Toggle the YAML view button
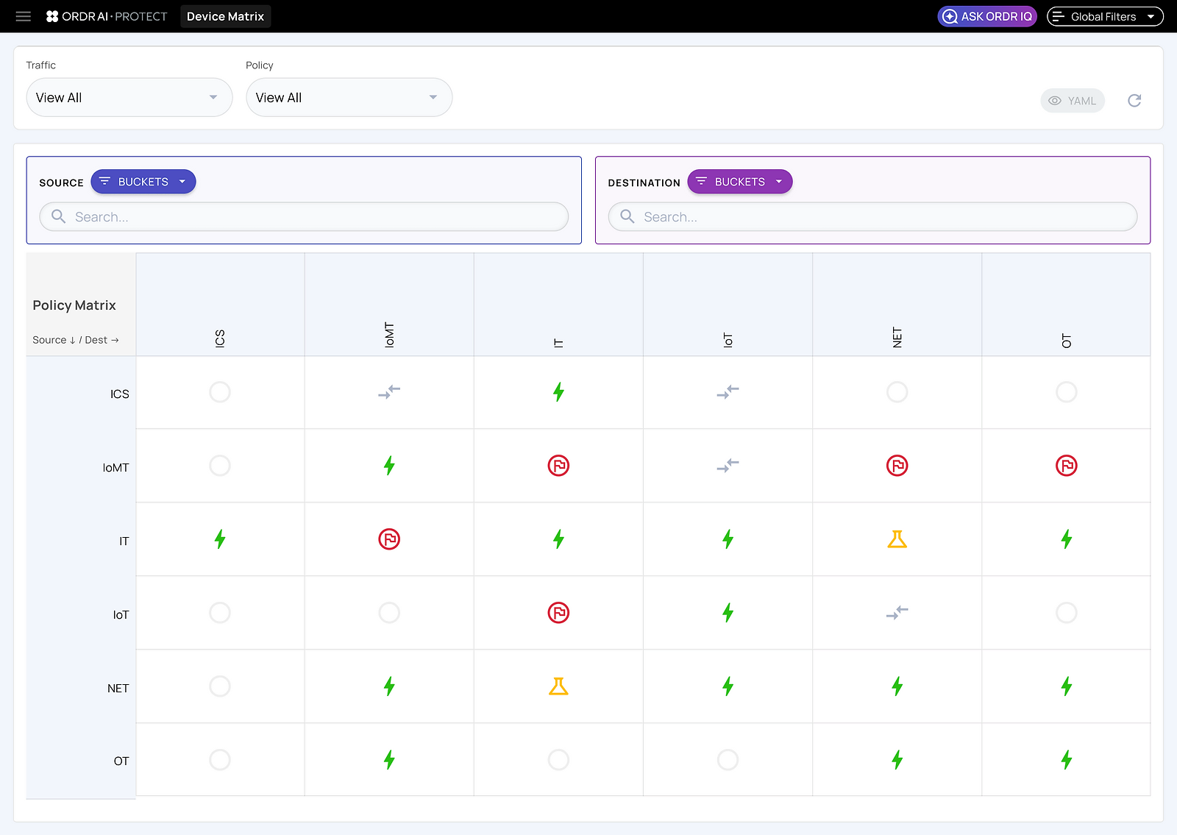The width and height of the screenshot is (1177, 835). [1073, 101]
